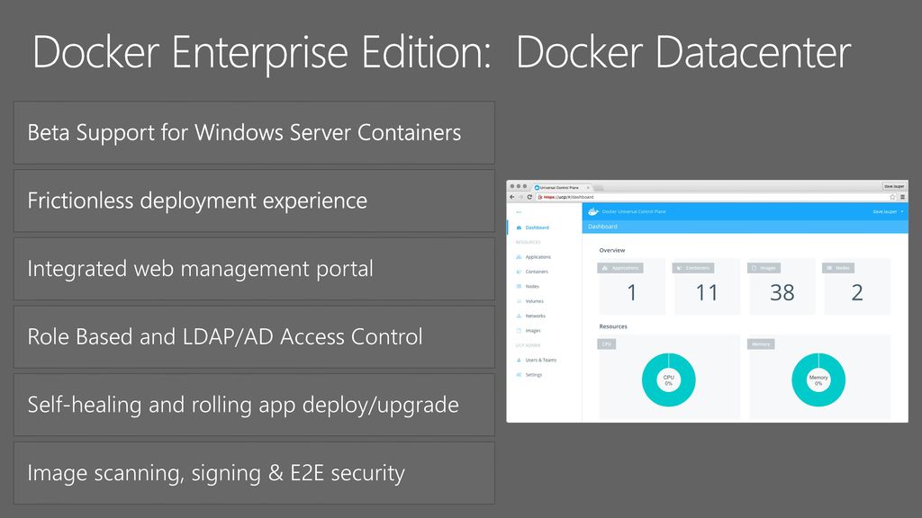Screen dimensions: 922x518
Task: Click the Containers sidebar icon
Action: pyautogui.click(x=519, y=272)
